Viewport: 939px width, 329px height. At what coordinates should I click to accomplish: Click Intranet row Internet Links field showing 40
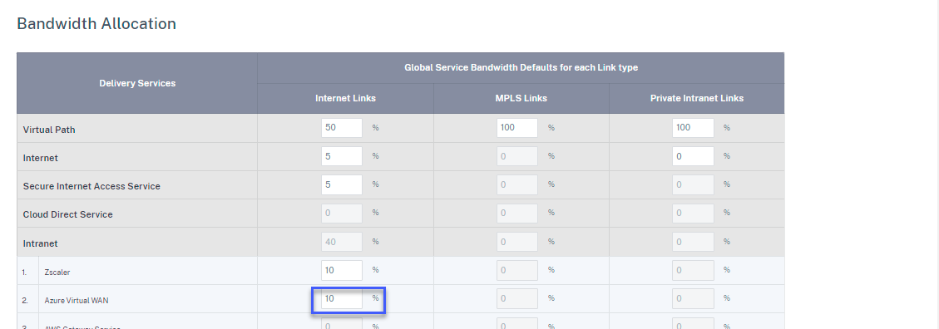click(x=341, y=242)
